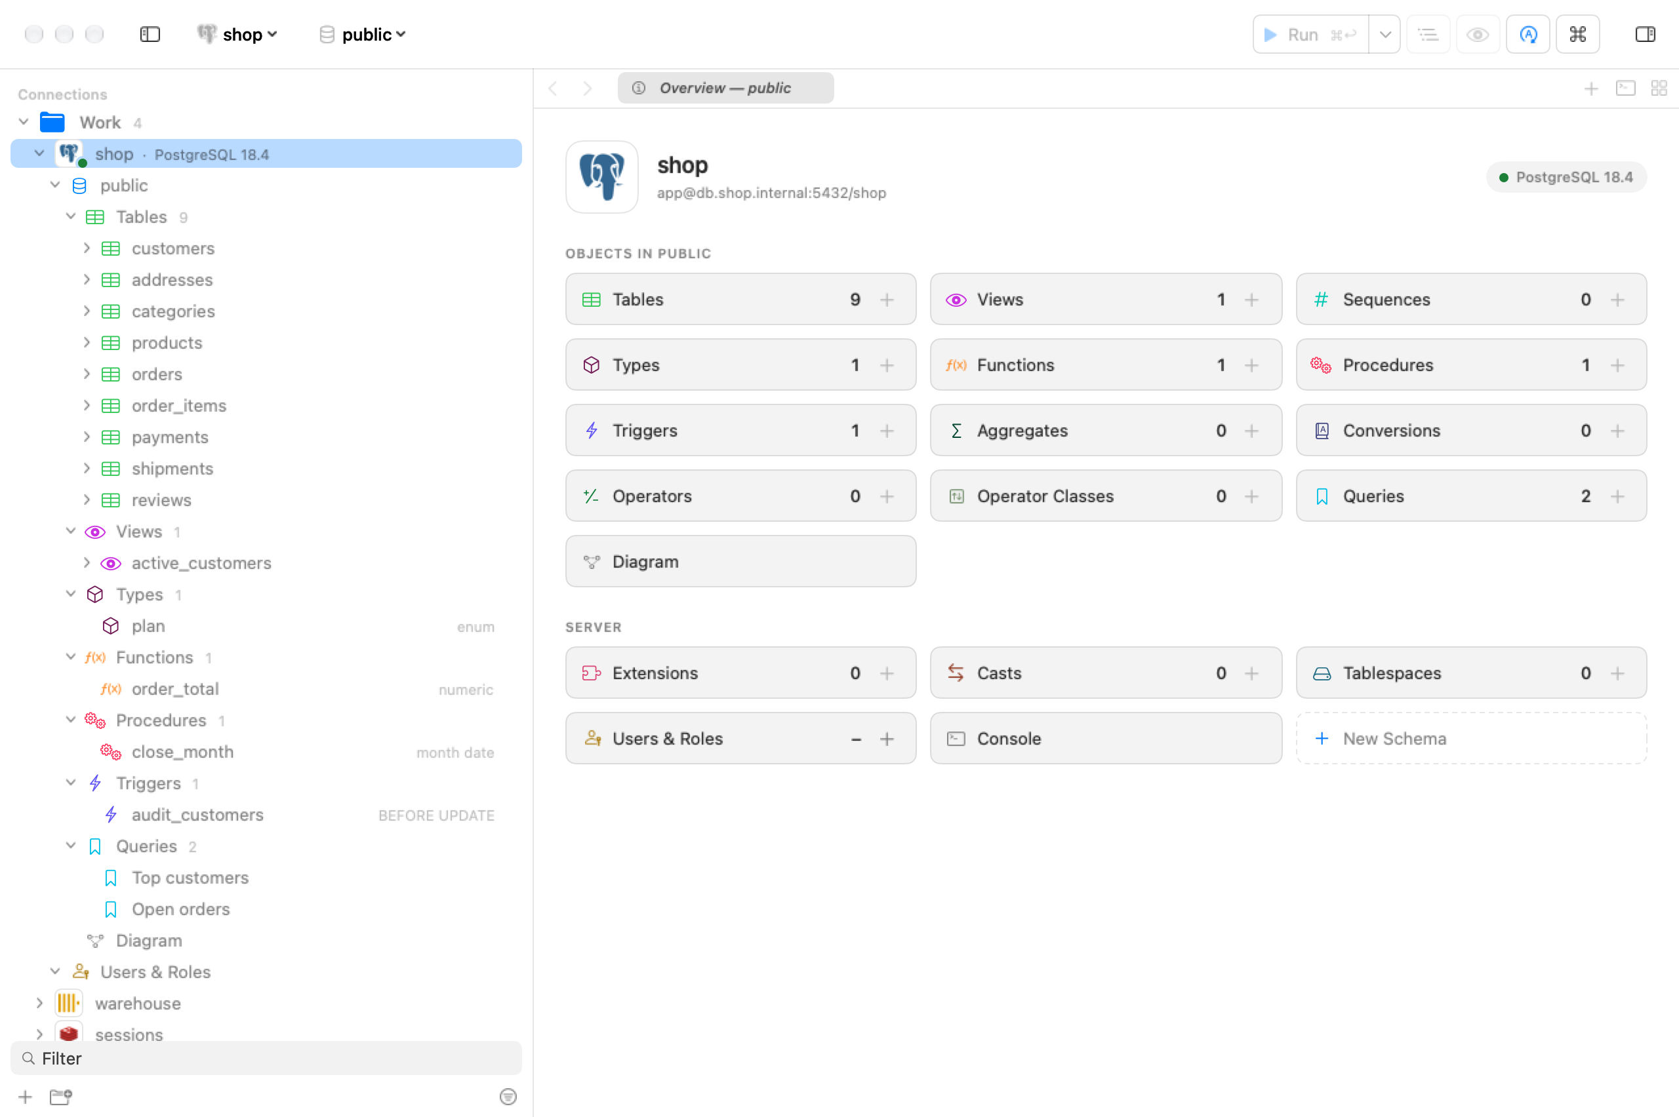Add a new sequence via plus
Viewport: 1679px width, 1117px height.
point(1618,299)
